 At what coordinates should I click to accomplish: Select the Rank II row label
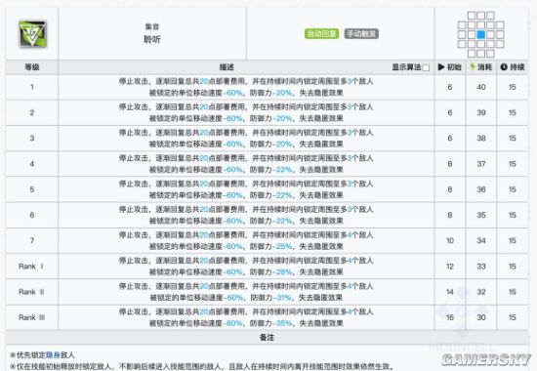click(x=31, y=292)
